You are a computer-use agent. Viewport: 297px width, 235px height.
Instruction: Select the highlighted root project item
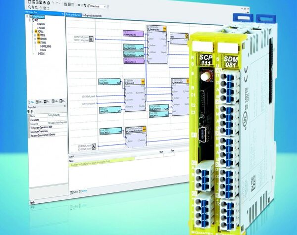point(39,17)
